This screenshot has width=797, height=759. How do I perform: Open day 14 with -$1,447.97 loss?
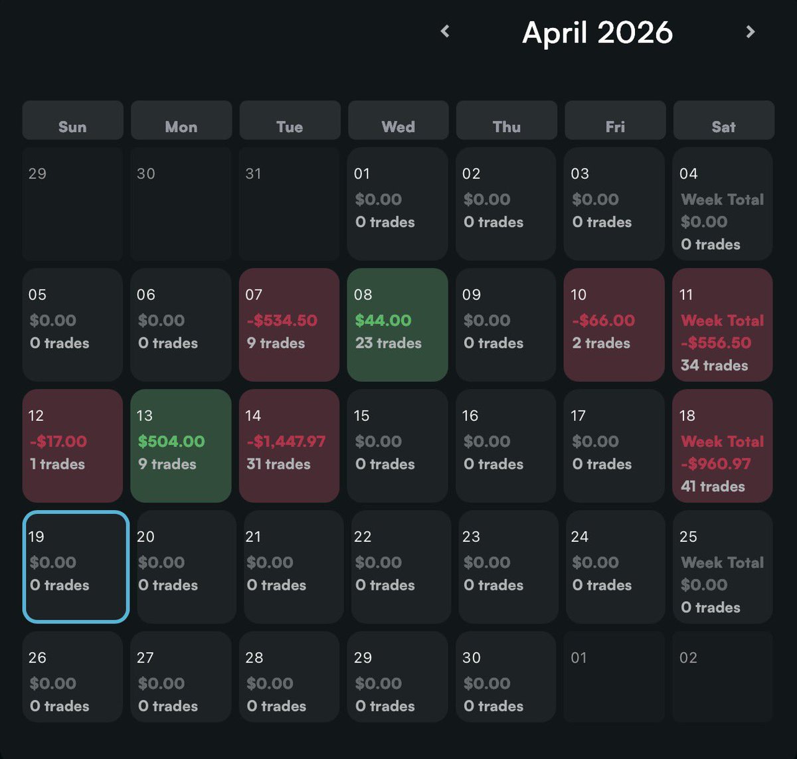289,446
